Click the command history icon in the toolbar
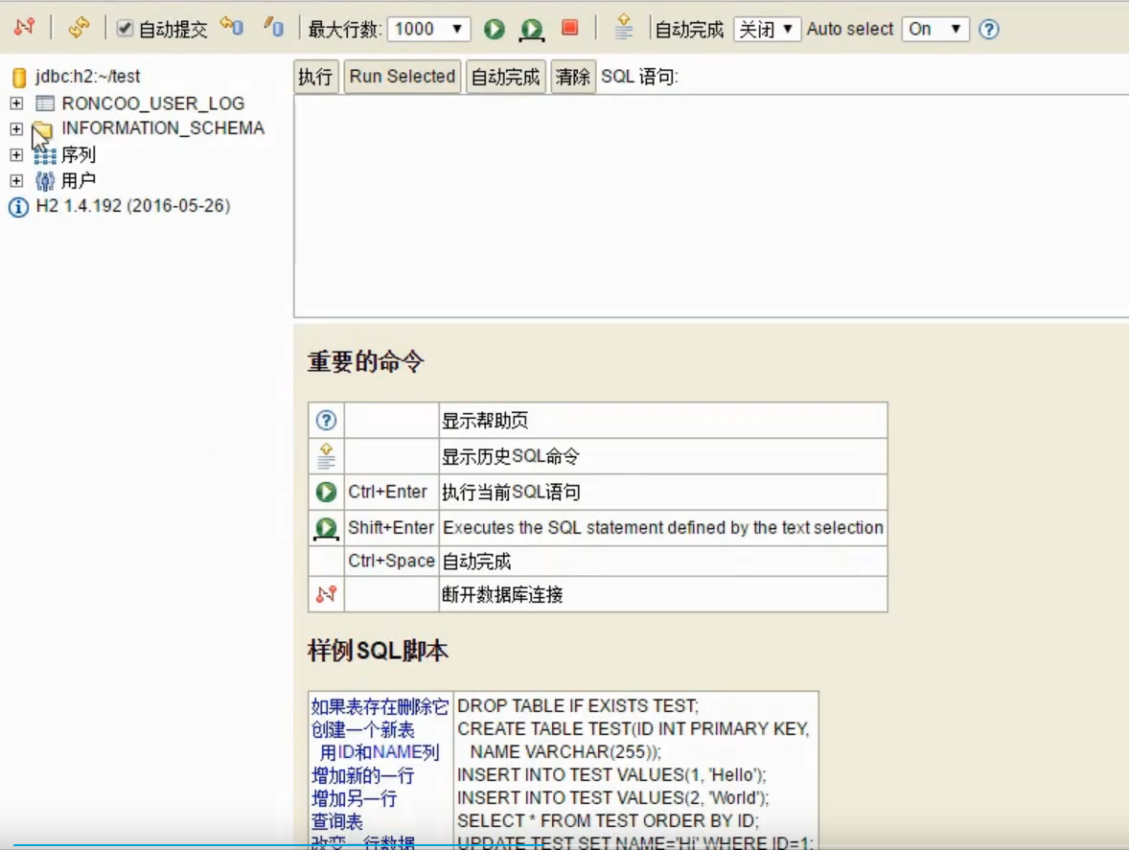 (624, 28)
